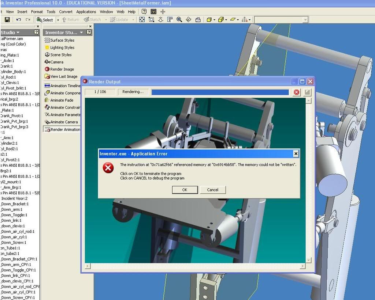Click the Zoom magnifier tool in the toolbar

click(x=179, y=19)
